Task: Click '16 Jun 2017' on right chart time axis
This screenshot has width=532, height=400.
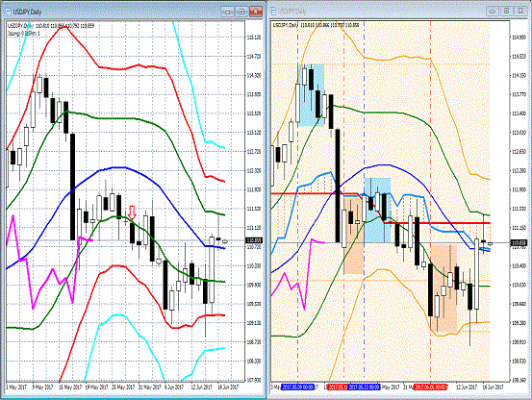Action: point(494,387)
